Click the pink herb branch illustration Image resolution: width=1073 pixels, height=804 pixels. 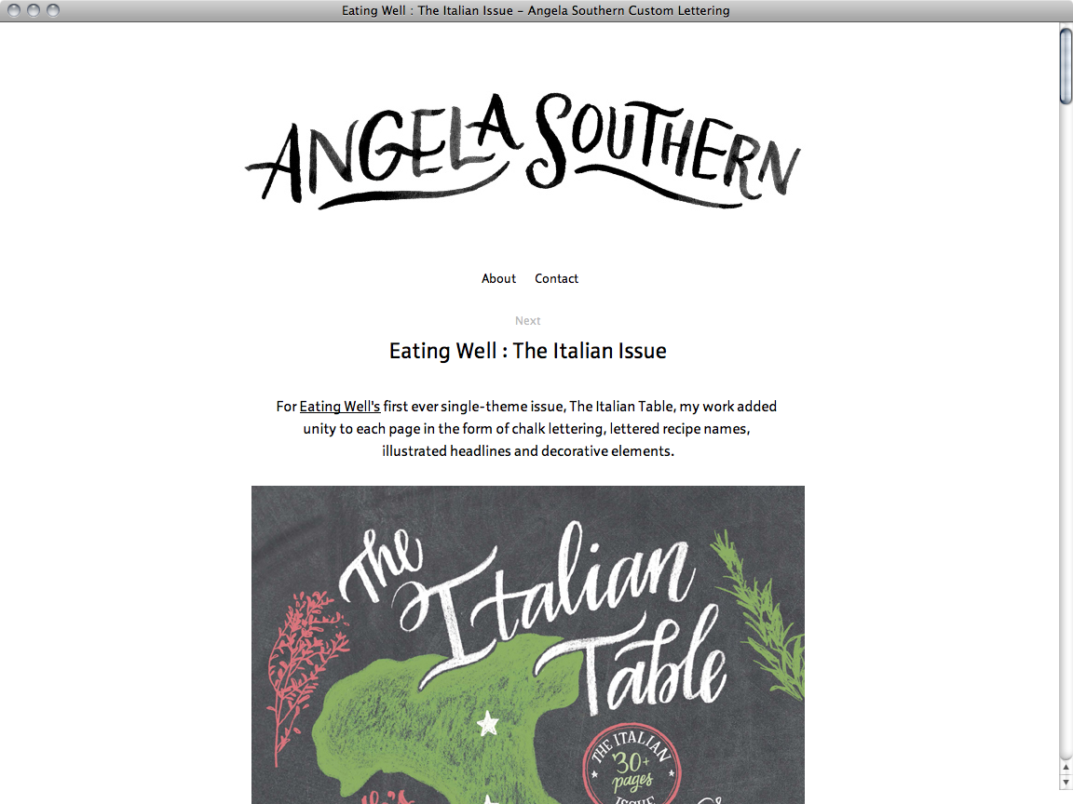pos(303,677)
